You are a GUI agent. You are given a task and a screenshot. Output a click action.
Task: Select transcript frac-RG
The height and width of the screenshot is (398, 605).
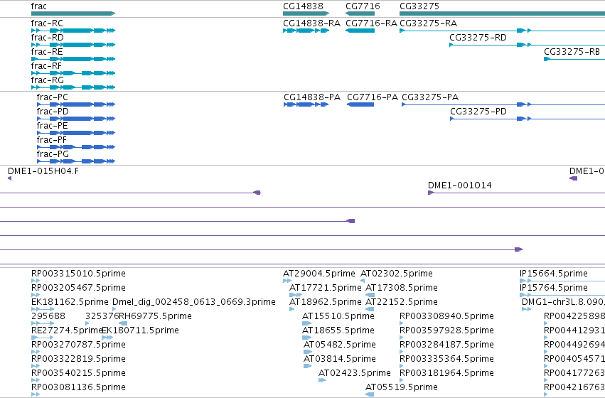(x=73, y=87)
